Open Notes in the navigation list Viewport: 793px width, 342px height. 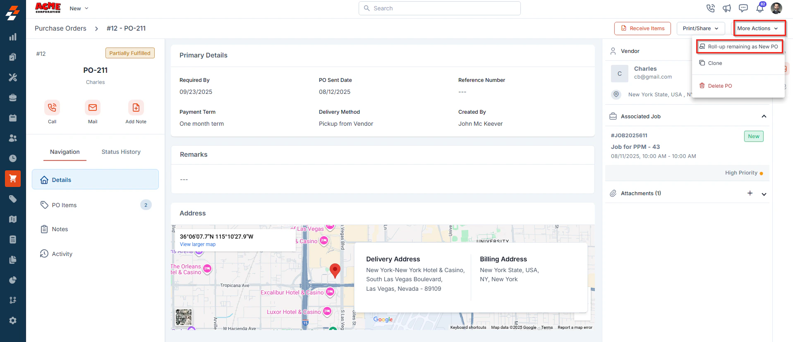point(95,229)
